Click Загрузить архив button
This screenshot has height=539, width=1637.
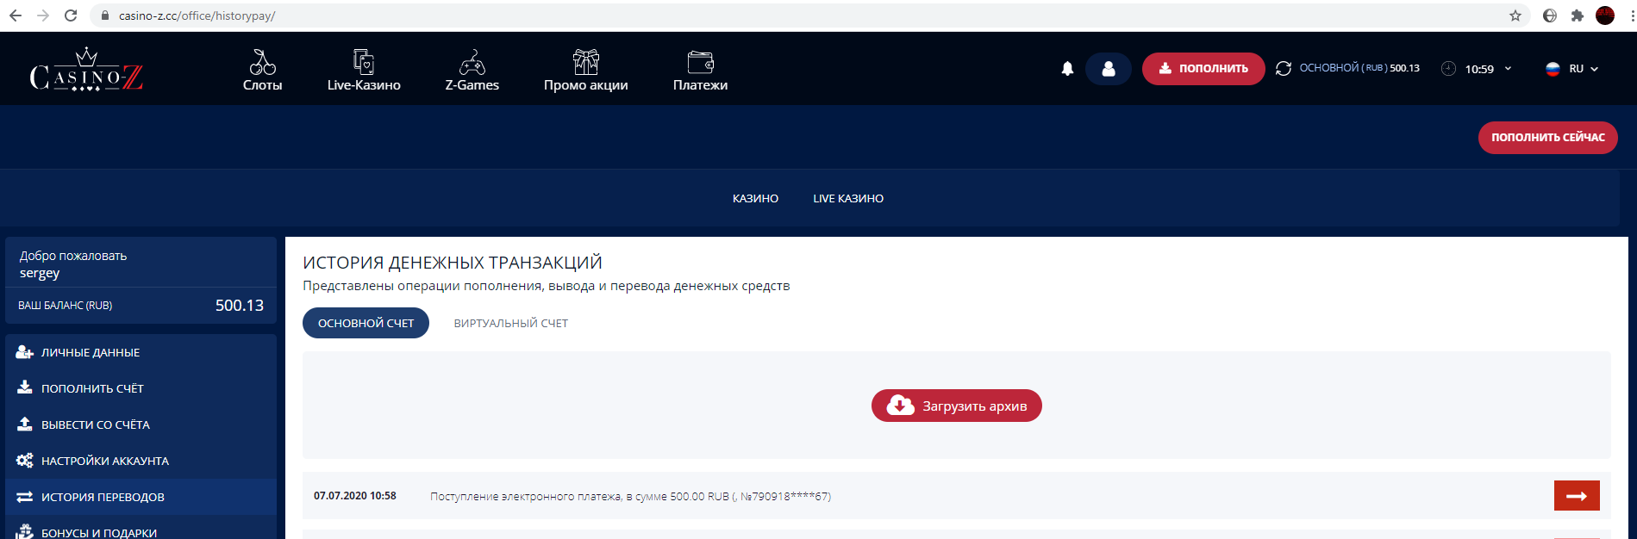(x=957, y=406)
